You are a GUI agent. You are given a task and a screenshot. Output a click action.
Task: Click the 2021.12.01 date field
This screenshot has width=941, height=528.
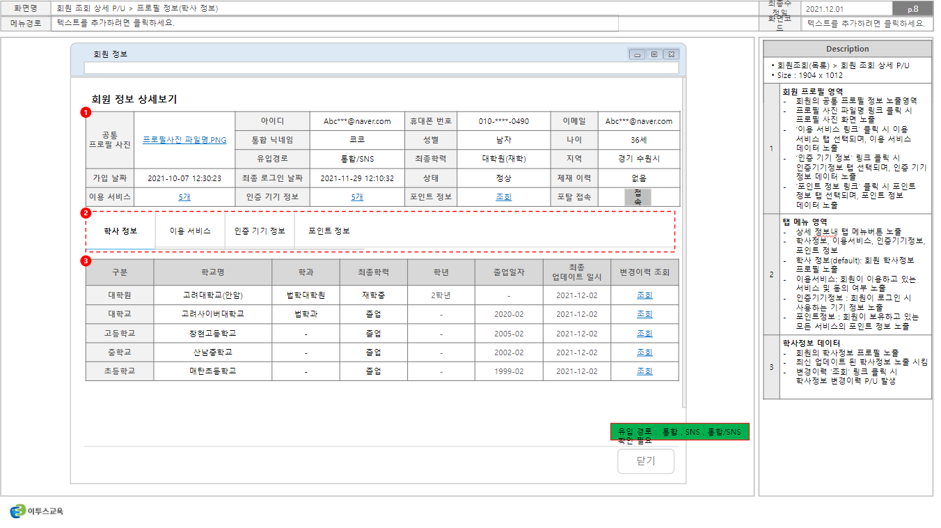pos(847,8)
